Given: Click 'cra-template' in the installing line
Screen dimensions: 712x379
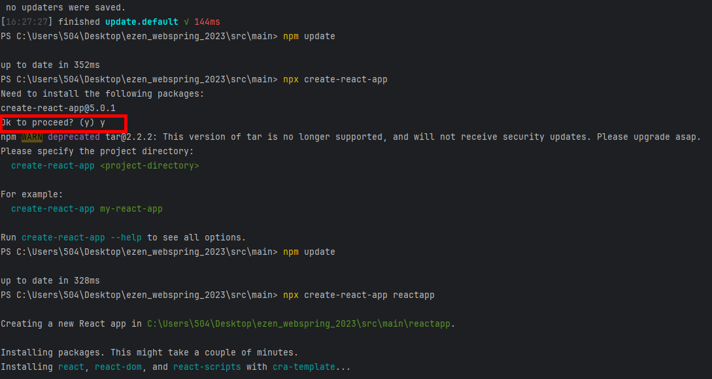Looking at the screenshot, I should point(304,367).
